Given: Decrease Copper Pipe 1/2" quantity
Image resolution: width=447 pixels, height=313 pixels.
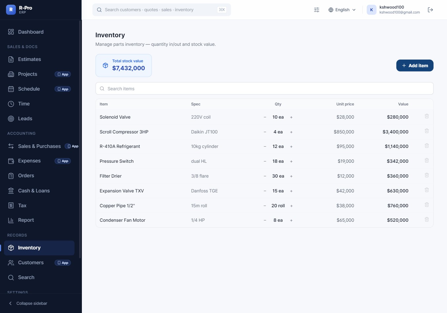Looking at the screenshot, I should coord(265,206).
